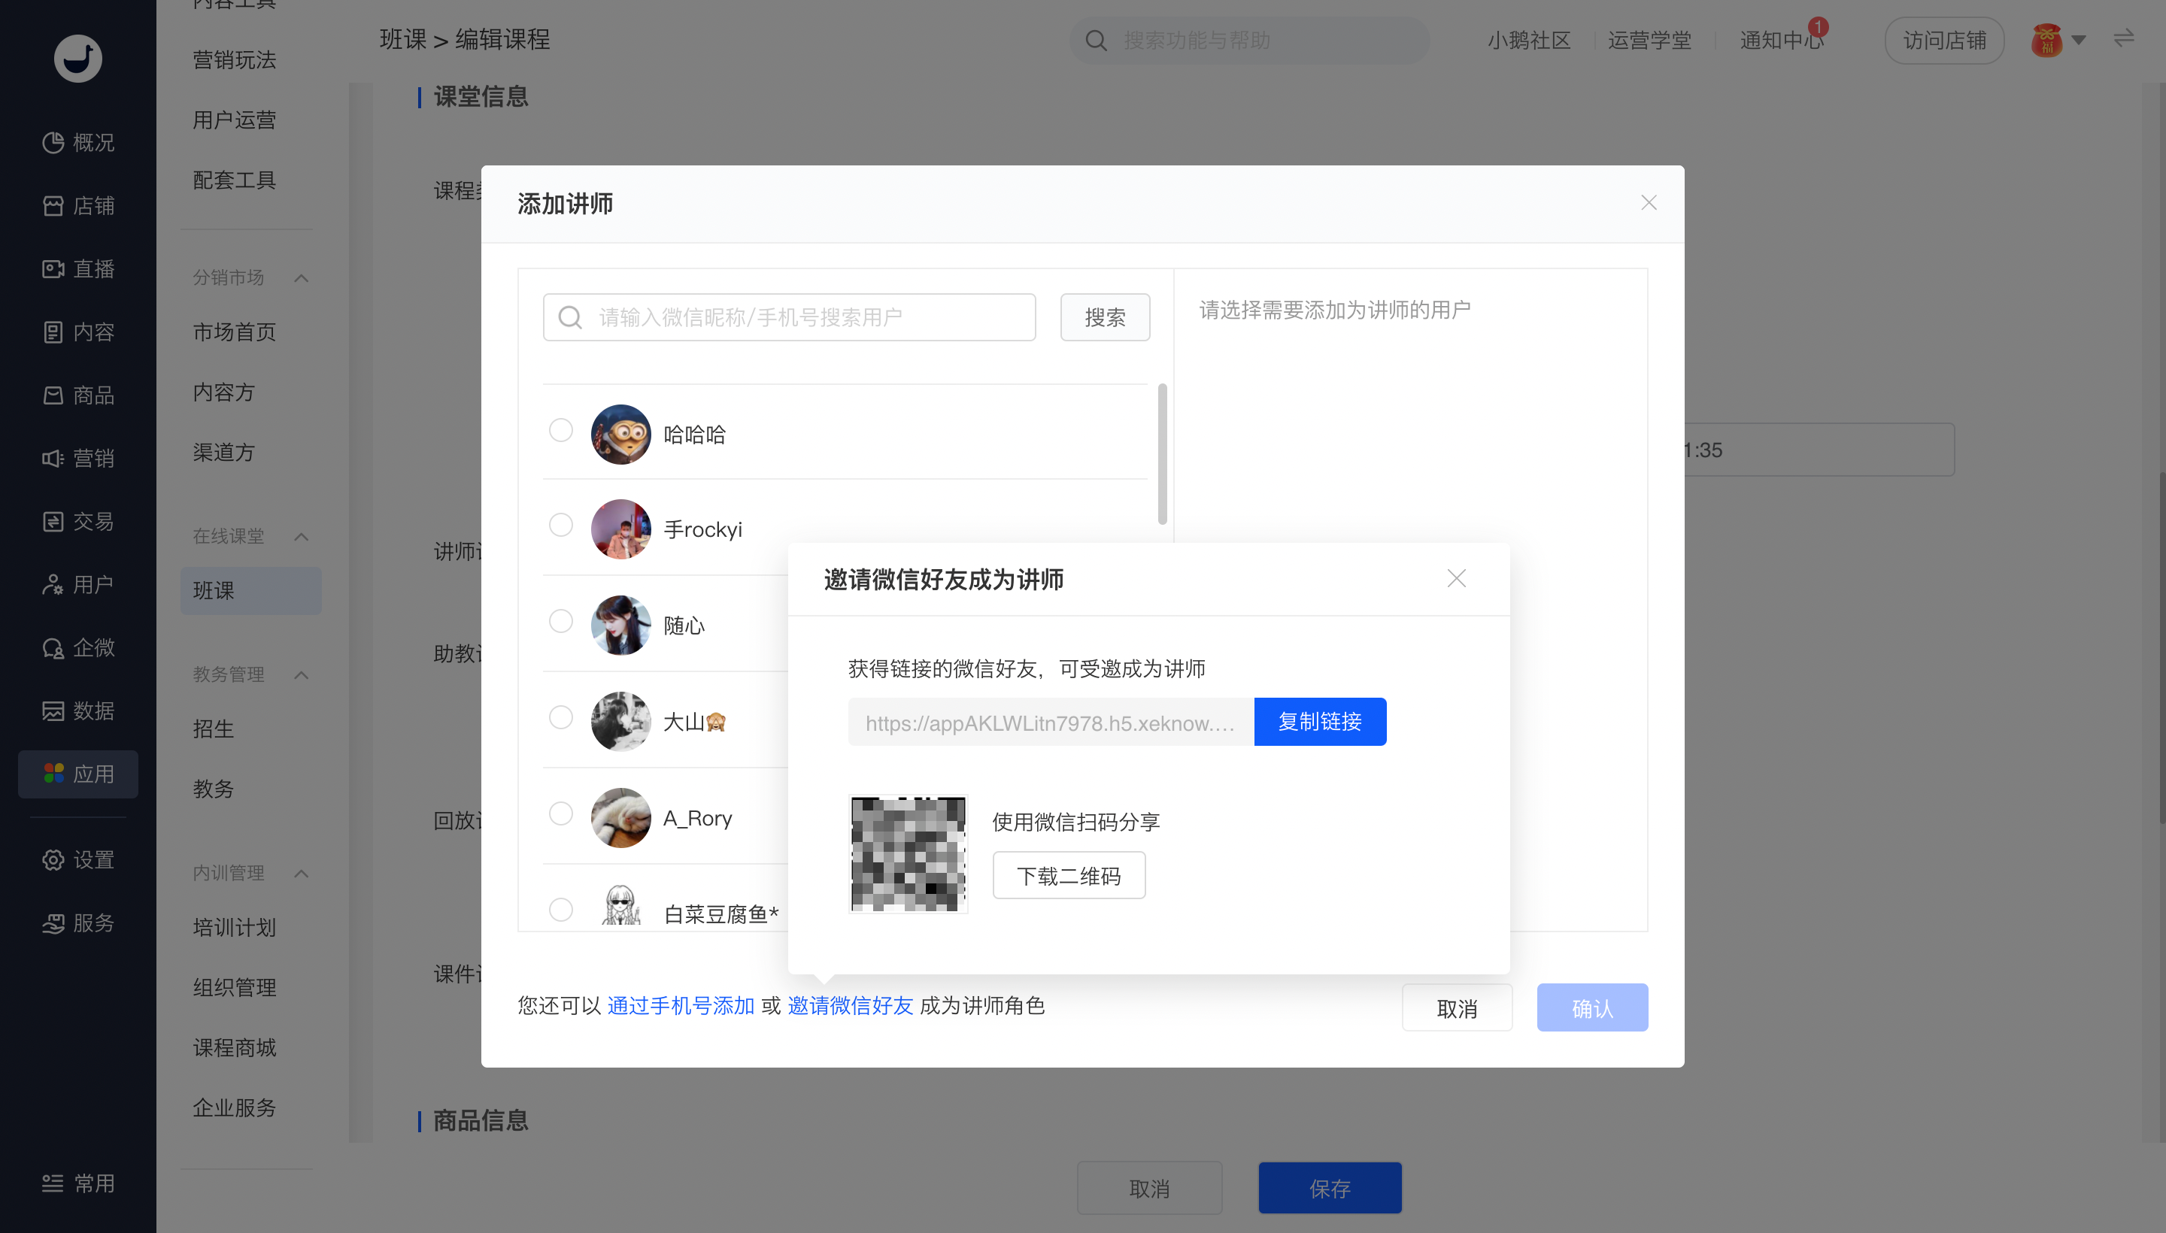Open the 常用 frequently used icon
Image resolution: width=2166 pixels, height=1233 pixels.
click(x=53, y=1183)
